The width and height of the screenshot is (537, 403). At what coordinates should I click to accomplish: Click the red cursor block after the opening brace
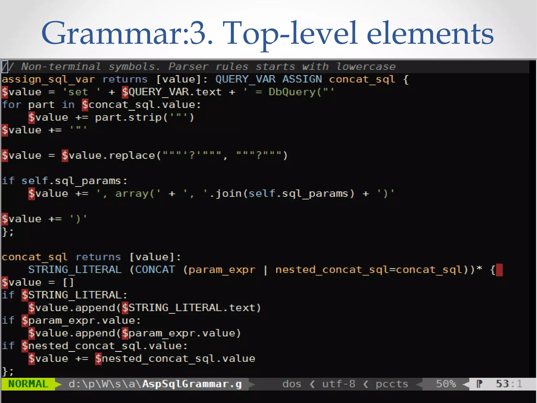tap(499, 270)
